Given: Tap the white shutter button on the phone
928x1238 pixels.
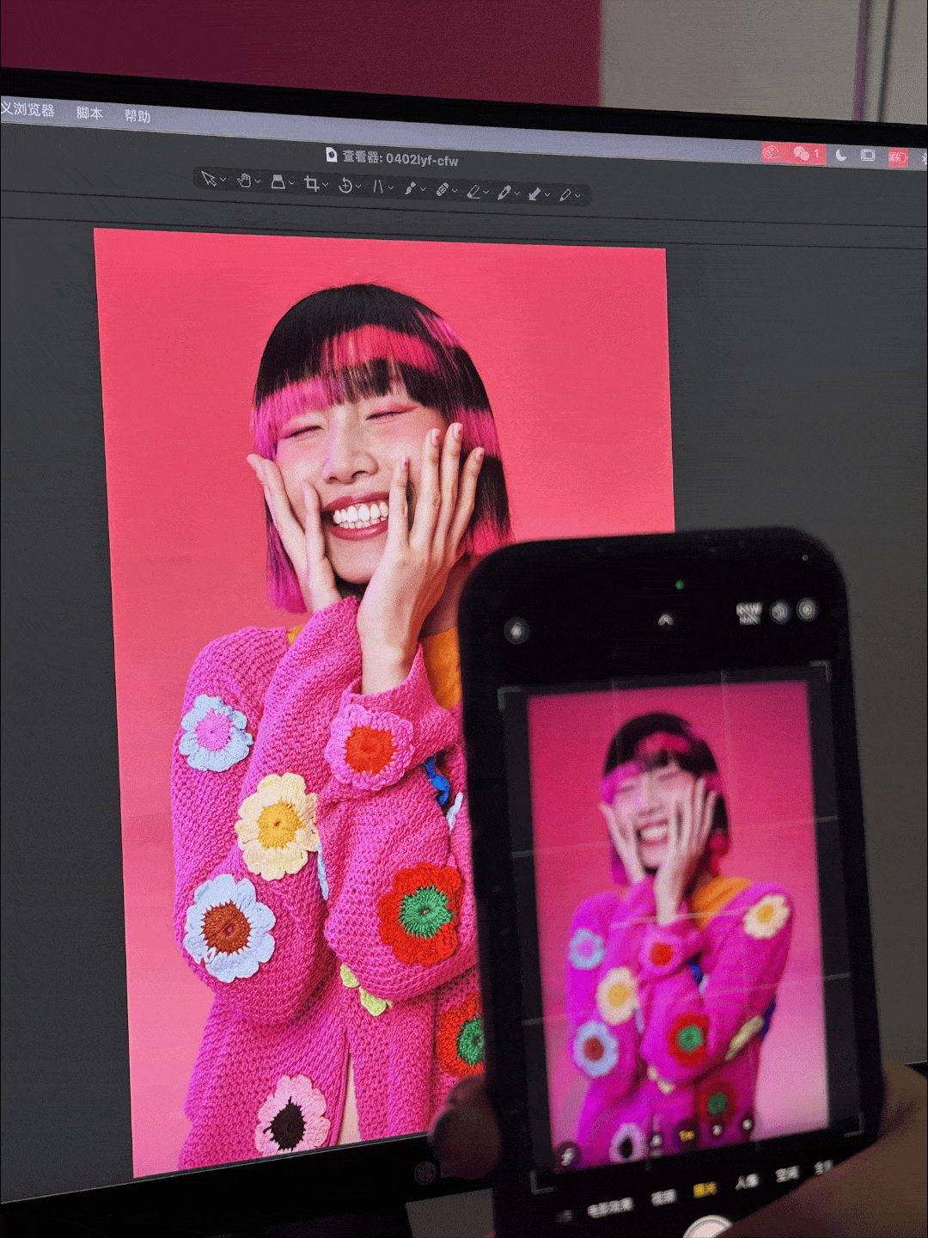Looking at the screenshot, I should pyautogui.click(x=709, y=1228).
